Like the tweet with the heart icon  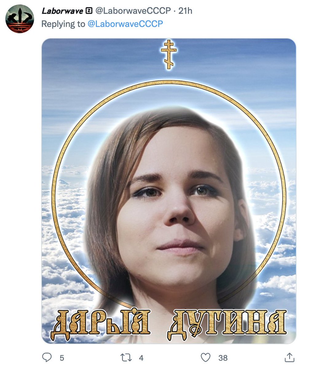coord(205,358)
